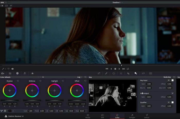Click the Midtone color wheel center
The image size is (180, 119).
[32, 91]
